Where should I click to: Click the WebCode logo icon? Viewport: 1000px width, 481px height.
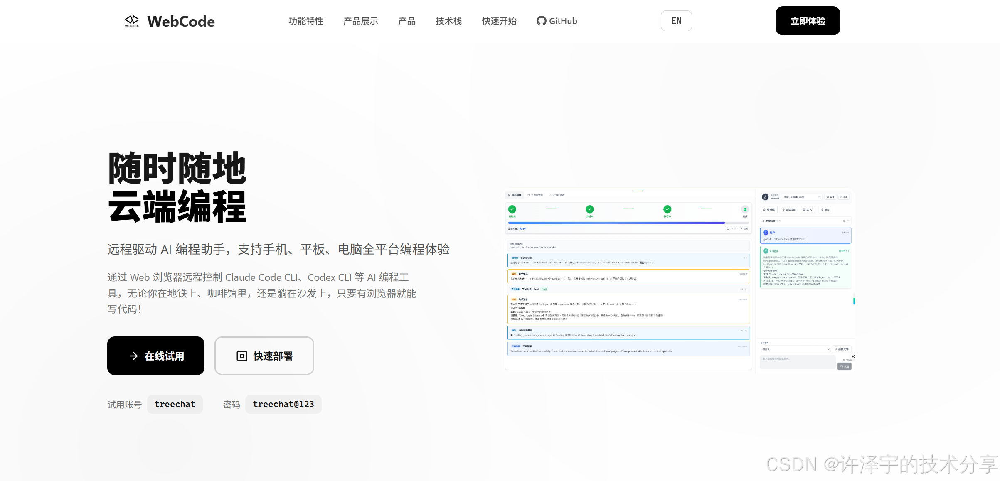(x=132, y=21)
